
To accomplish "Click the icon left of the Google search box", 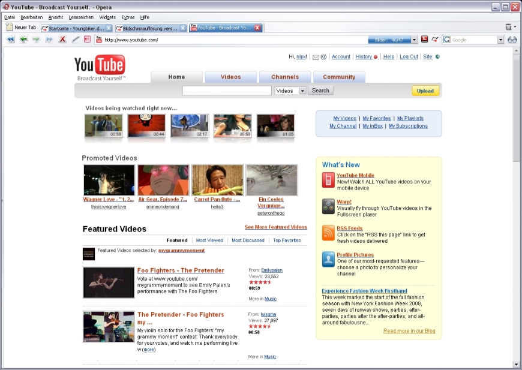I will 435,40.
